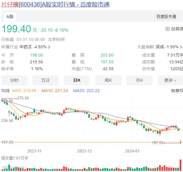Click the 最高 value 203.80
This screenshot has height=172, width=183.
point(107,55)
